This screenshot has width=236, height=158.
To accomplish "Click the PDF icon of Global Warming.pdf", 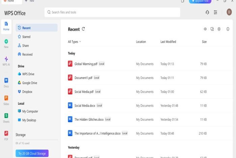I will tap(70, 64).
